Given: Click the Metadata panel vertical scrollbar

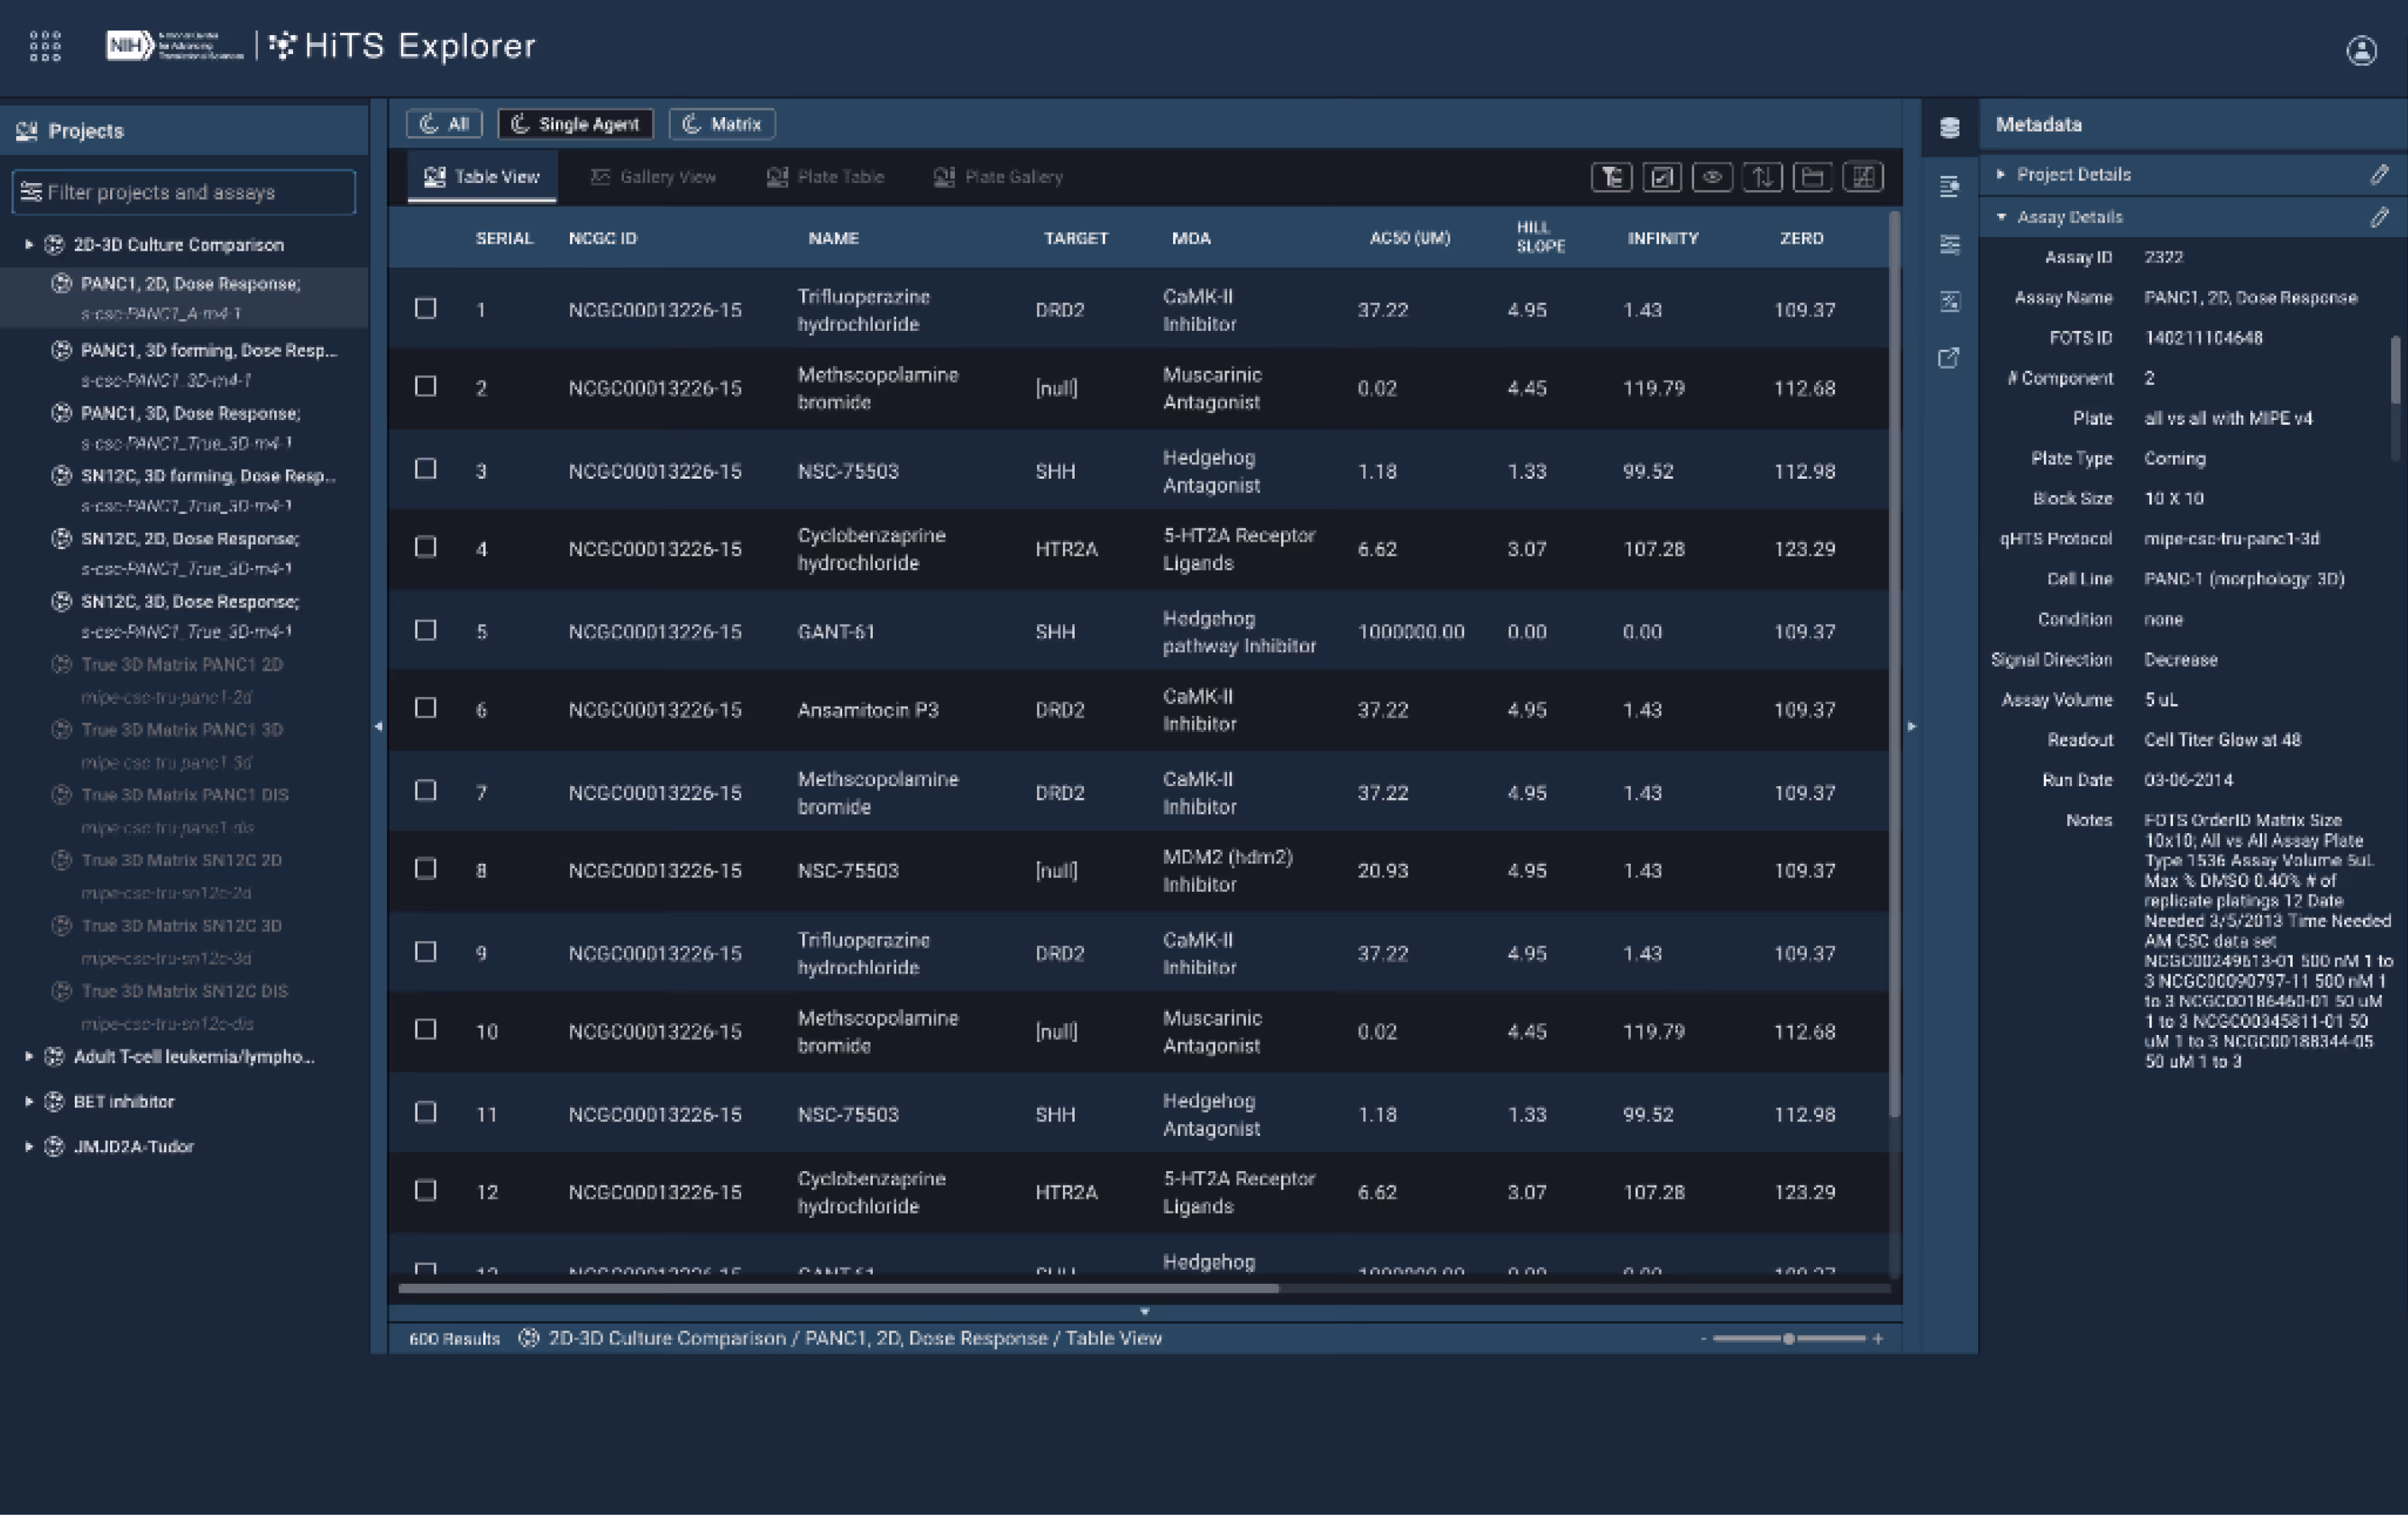Looking at the screenshot, I should click(x=2395, y=370).
